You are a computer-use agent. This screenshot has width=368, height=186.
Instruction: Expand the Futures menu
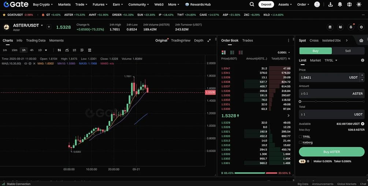coord(100,4)
